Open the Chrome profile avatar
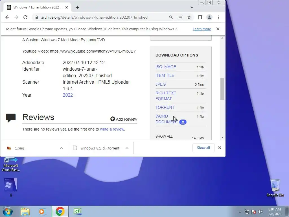 coord(209,17)
